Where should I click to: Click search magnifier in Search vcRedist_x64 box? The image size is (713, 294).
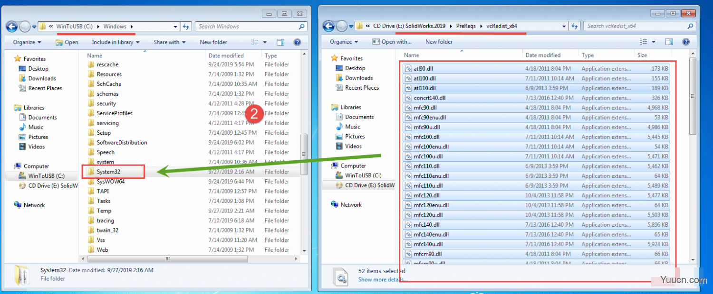(691, 26)
